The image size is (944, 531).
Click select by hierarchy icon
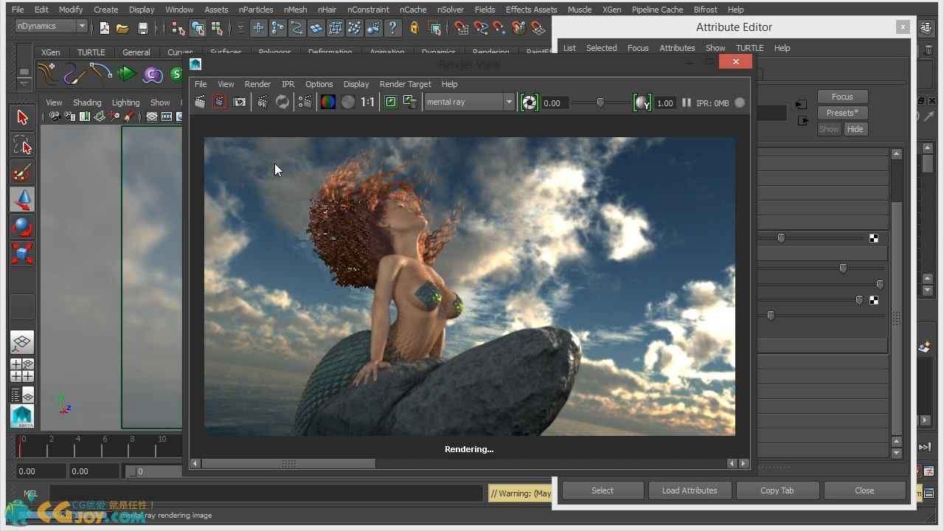pyautogui.click(x=178, y=28)
